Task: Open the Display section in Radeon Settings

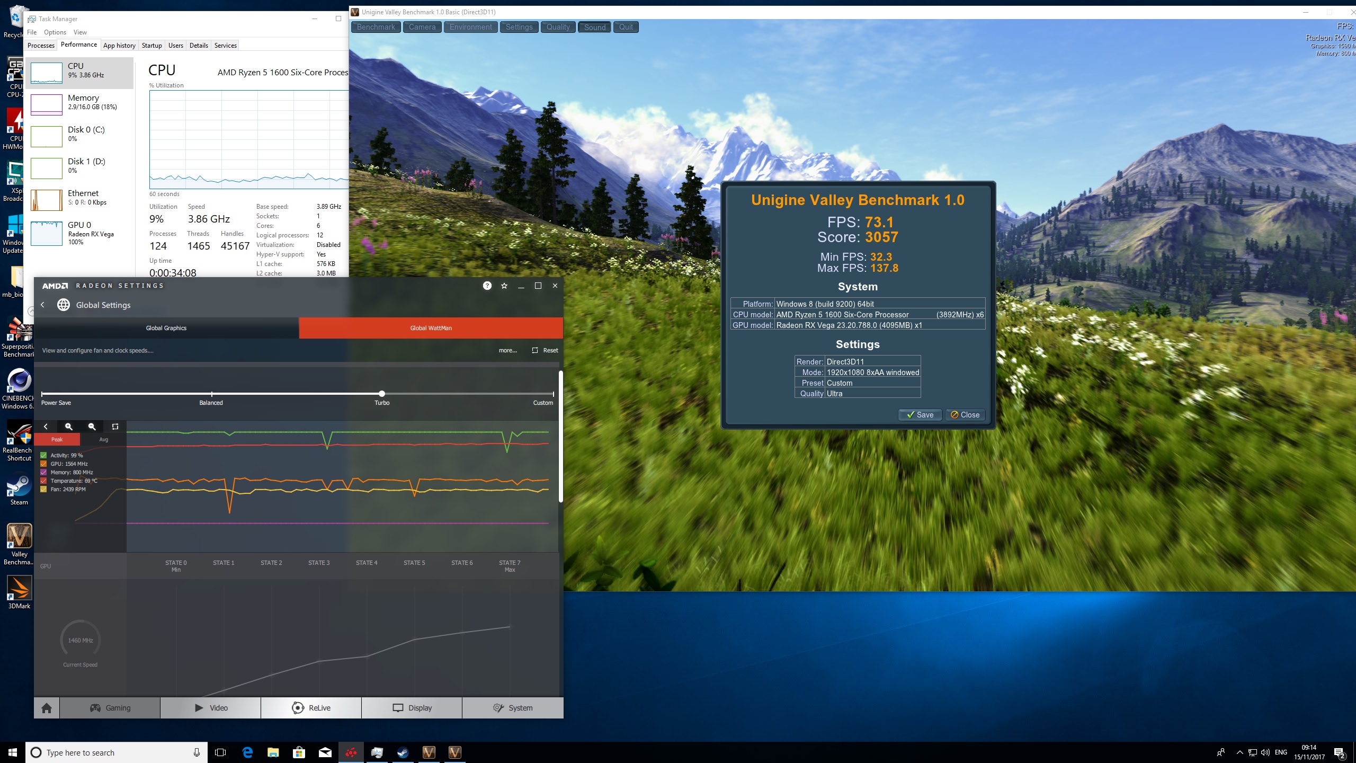Action: point(412,708)
